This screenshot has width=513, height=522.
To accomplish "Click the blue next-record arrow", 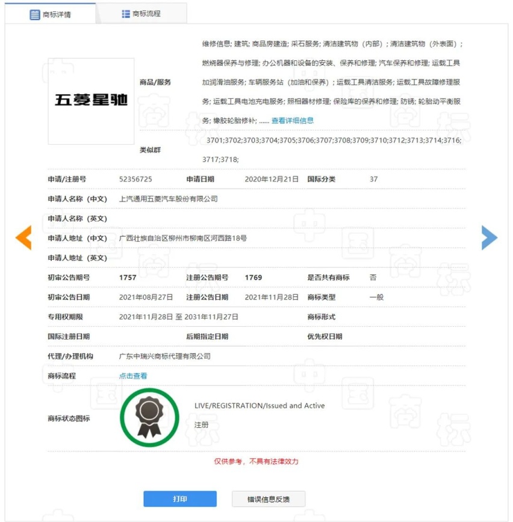I will pyautogui.click(x=490, y=237).
